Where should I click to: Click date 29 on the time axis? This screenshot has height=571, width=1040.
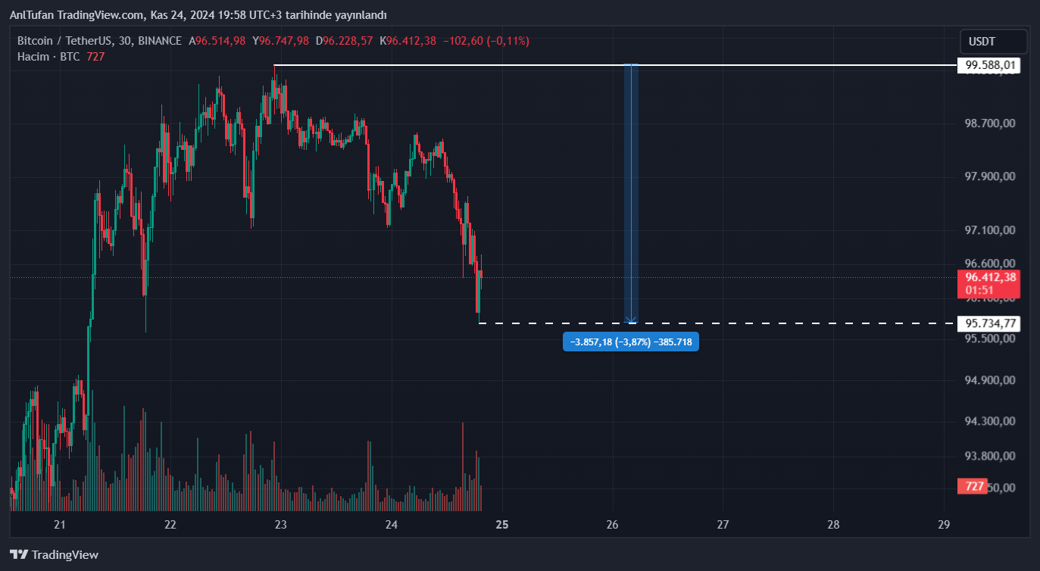[x=944, y=524]
